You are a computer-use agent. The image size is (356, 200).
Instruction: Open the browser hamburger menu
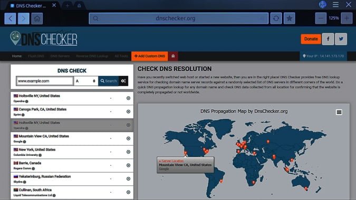click(x=335, y=5)
